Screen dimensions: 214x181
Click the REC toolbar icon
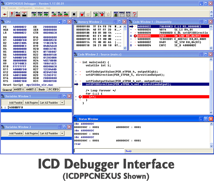pos(116,14)
